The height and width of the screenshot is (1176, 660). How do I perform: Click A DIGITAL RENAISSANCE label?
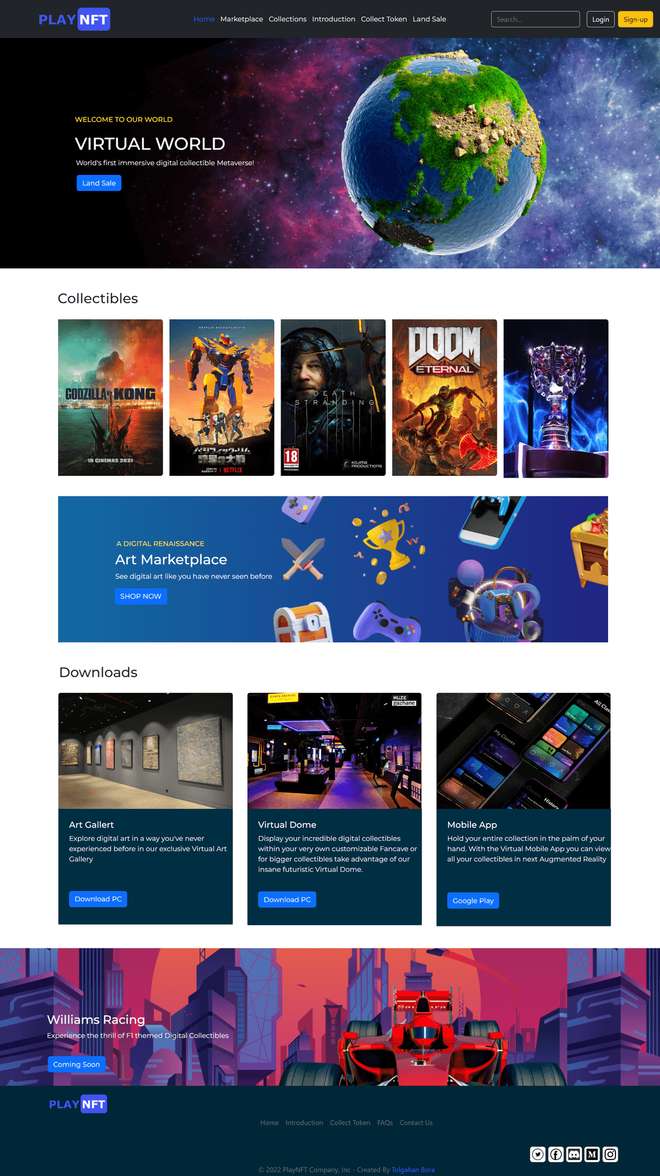pos(160,544)
